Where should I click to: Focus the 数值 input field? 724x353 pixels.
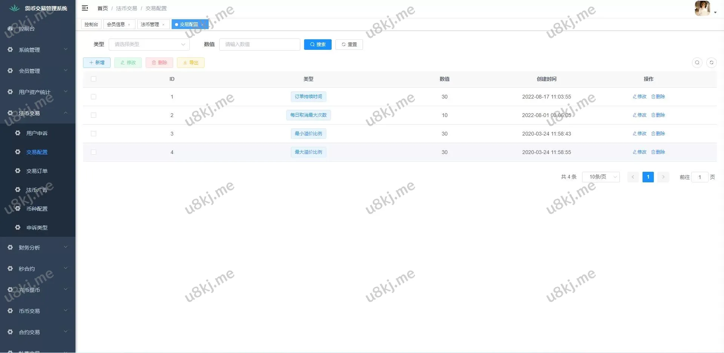pos(260,45)
